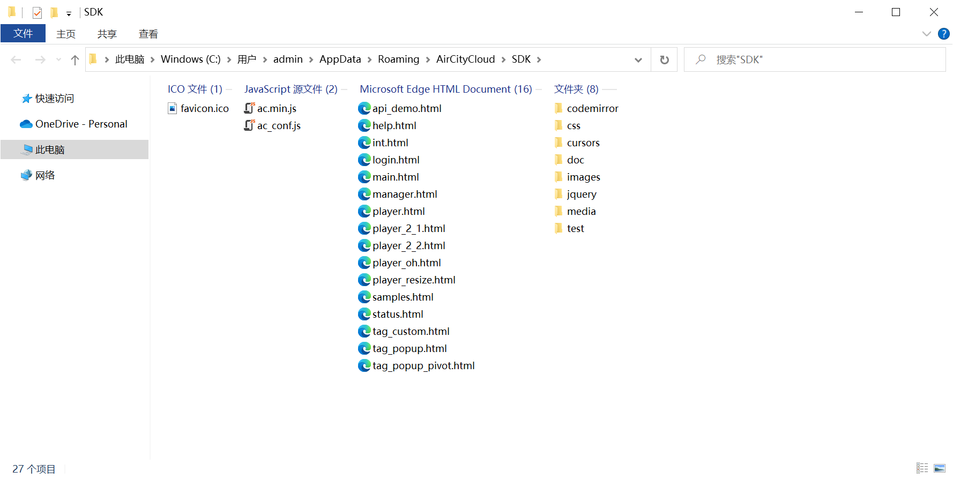Open the recent locations dropdown arrow

pos(58,59)
